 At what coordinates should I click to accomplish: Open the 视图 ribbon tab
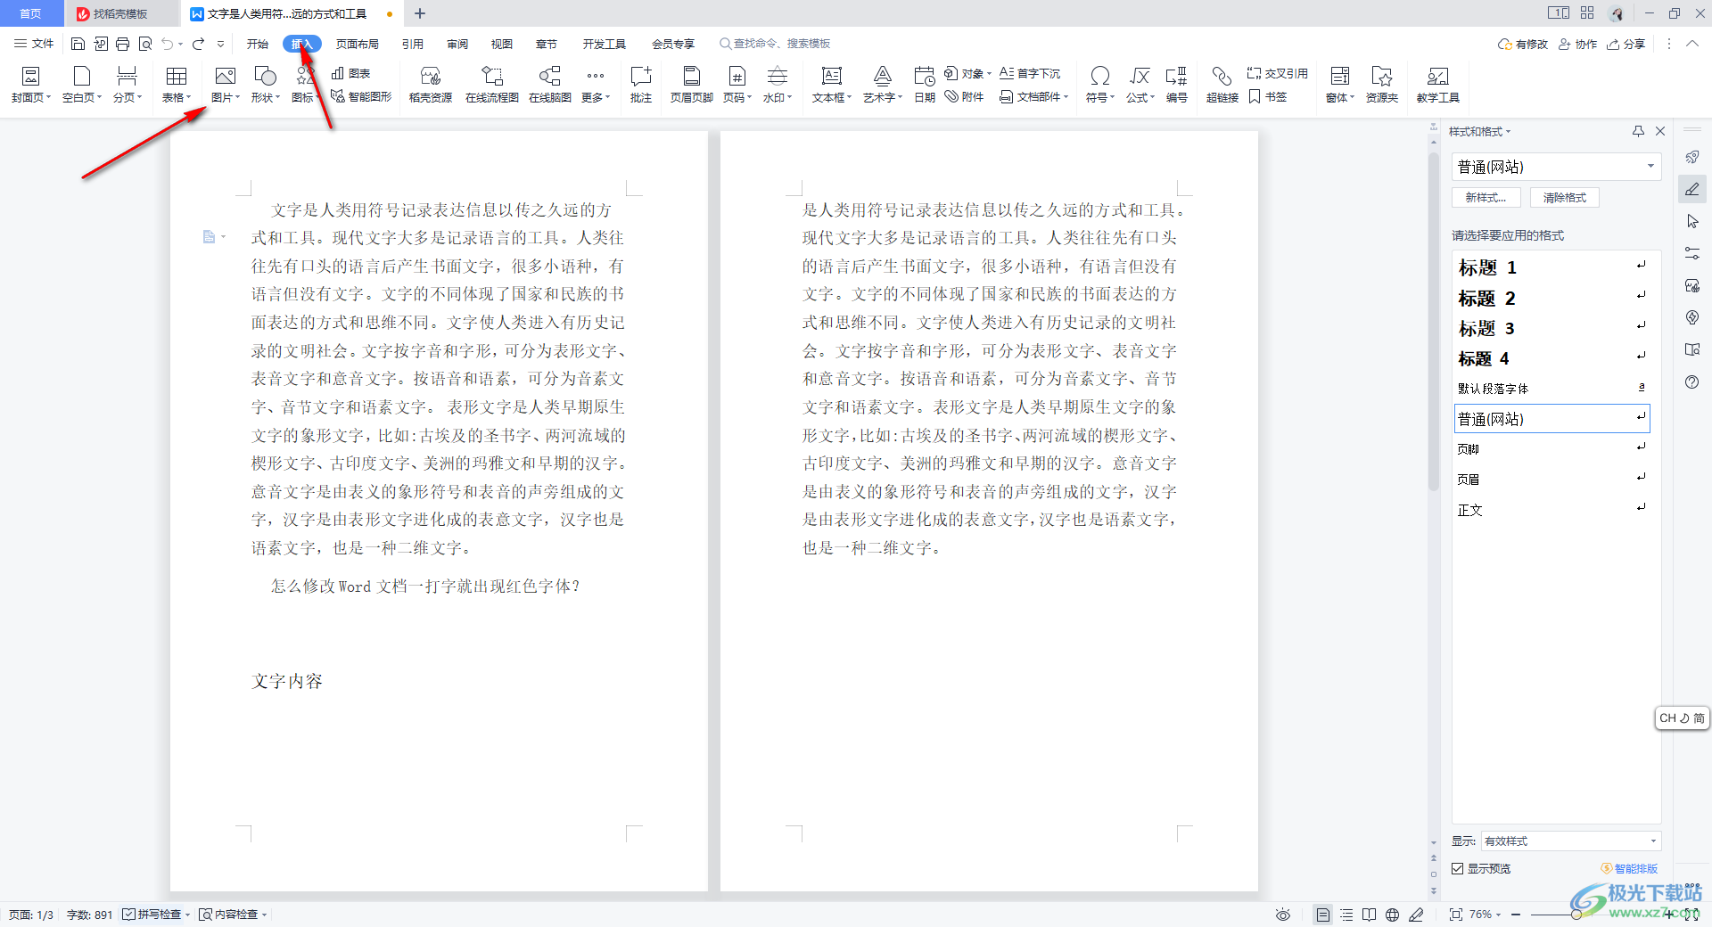502,44
